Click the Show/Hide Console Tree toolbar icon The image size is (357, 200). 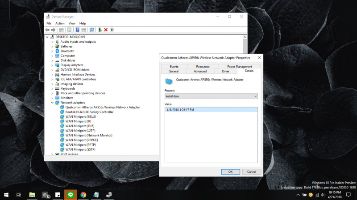[x=61, y=30]
